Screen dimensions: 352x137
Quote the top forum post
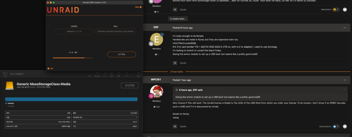coord(183,9)
